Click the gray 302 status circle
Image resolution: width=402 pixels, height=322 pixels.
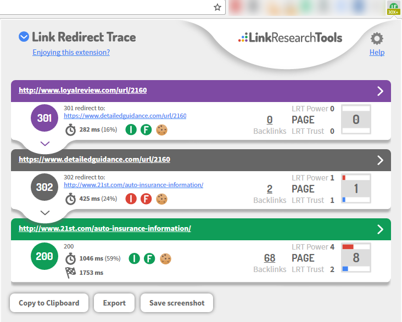(x=44, y=187)
